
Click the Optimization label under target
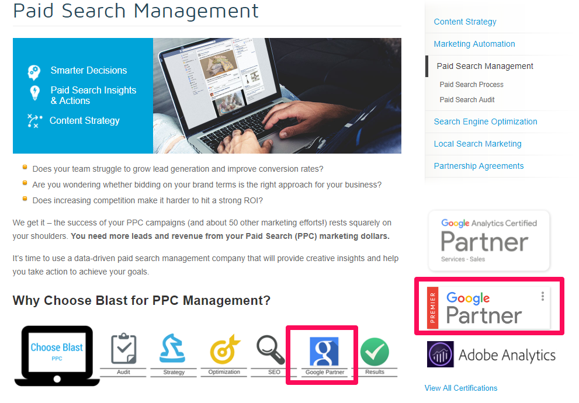[224, 372]
